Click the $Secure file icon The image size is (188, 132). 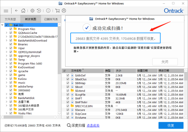72,110
